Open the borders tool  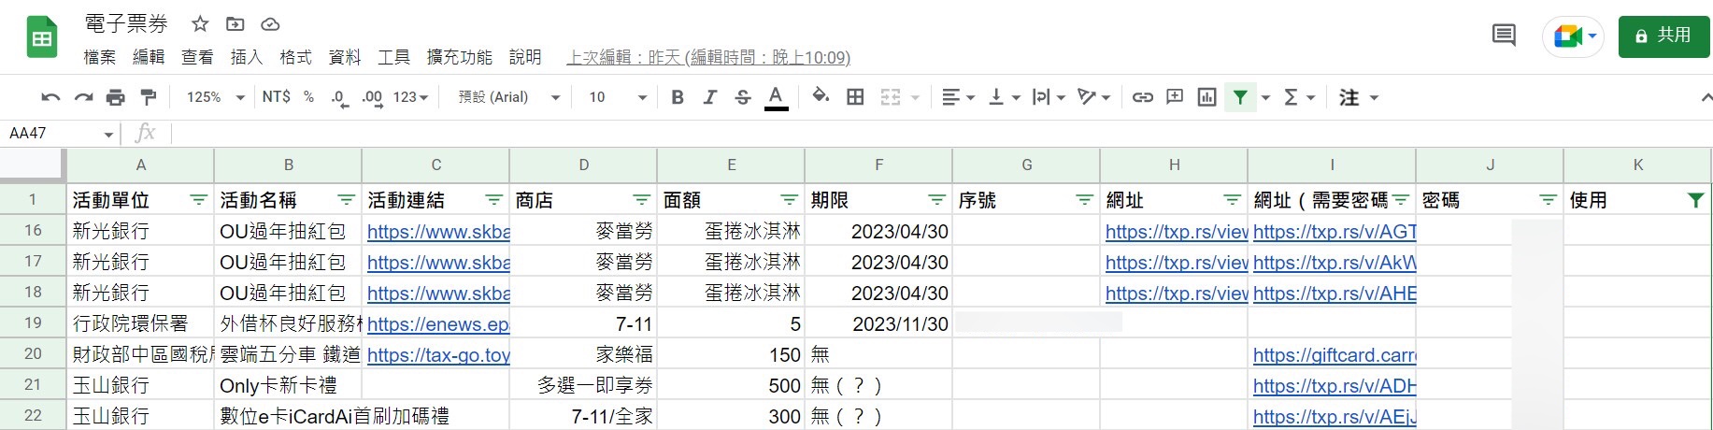pos(855,97)
